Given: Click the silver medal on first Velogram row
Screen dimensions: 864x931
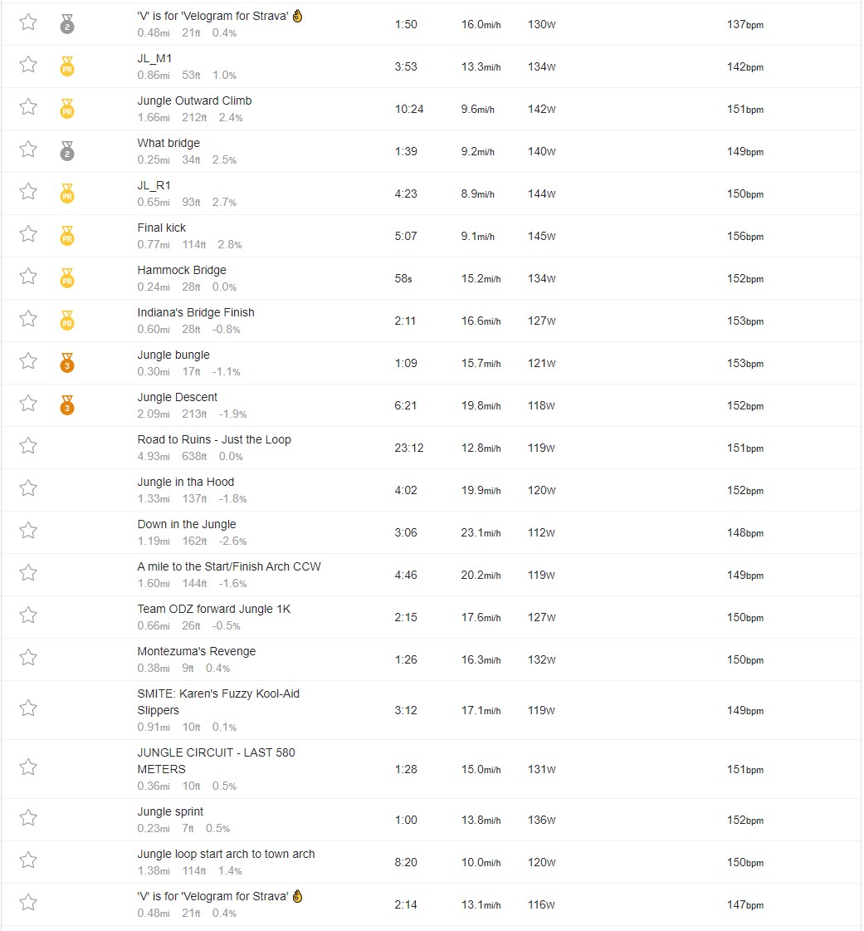Looking at the screenshot, I should coord(67,24).
